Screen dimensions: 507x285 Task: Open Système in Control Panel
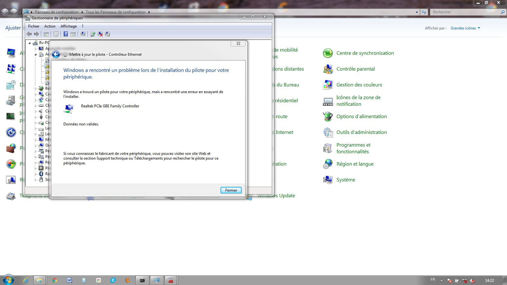click(346, 180)
